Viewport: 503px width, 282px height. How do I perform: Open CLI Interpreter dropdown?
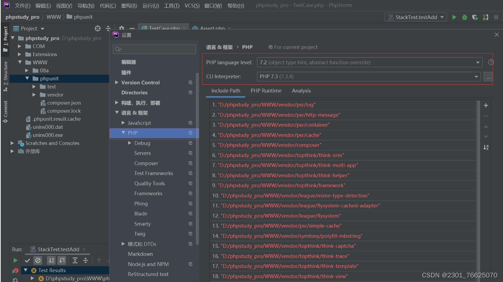click(x=476, y=77)
